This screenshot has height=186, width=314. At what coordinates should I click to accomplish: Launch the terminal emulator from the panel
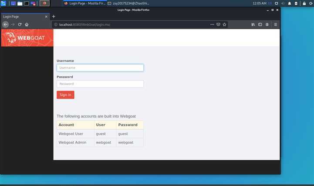pos(27,3)
